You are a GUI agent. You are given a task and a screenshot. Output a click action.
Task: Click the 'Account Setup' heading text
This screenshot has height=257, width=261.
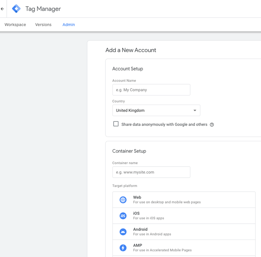[128, 69]
